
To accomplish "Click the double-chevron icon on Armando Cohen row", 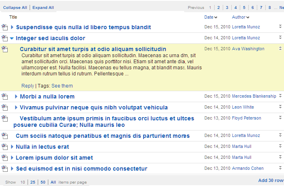I will click(280, 168).
